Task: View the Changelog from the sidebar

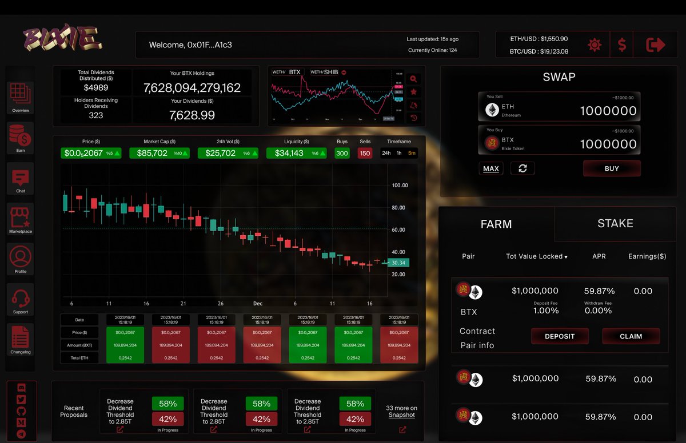Action: pyautogui.click(x=21, y=340)
